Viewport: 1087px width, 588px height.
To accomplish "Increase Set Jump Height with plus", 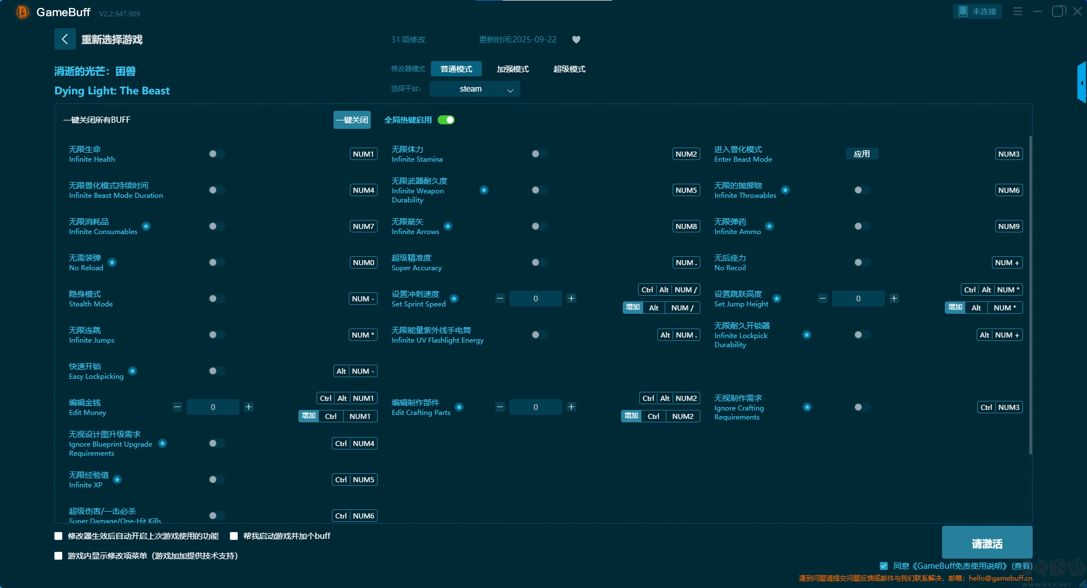I will point(894,299).
